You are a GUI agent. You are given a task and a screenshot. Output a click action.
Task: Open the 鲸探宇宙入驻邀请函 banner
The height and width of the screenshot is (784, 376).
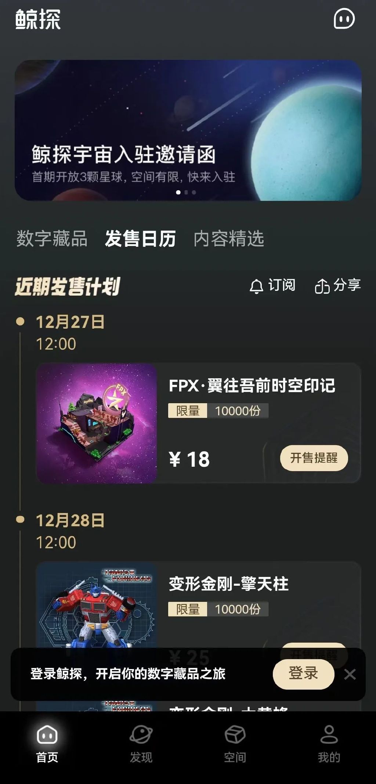188,130
